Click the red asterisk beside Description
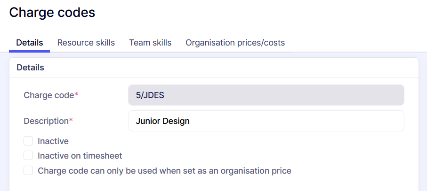The width and height of the screenshot is (427, 191). pyautogui.click(x=71, y=121)
